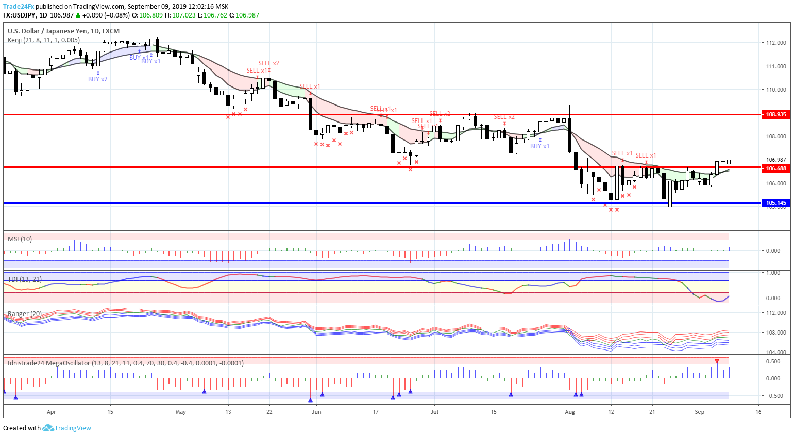
Task: Click the Apr date on time axis
Action: pos(51,412)
